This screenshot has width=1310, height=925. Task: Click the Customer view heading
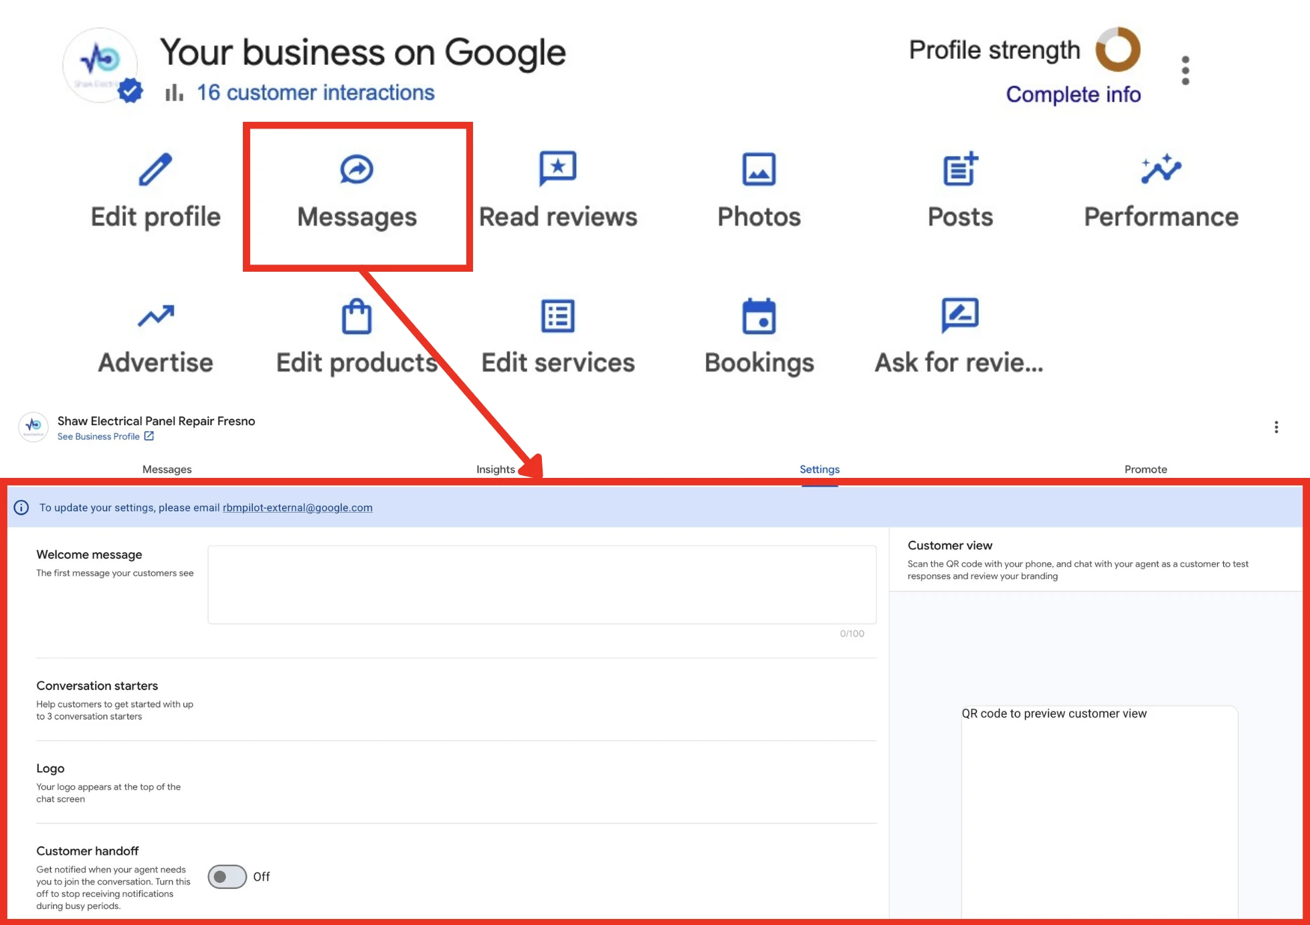(949, 545)
